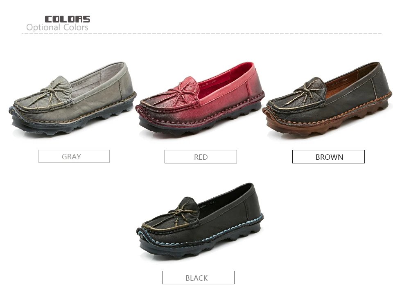Viewport: 393px width, 288px height.
Task: Click the dashed divider under the heading
Action: 201,33
